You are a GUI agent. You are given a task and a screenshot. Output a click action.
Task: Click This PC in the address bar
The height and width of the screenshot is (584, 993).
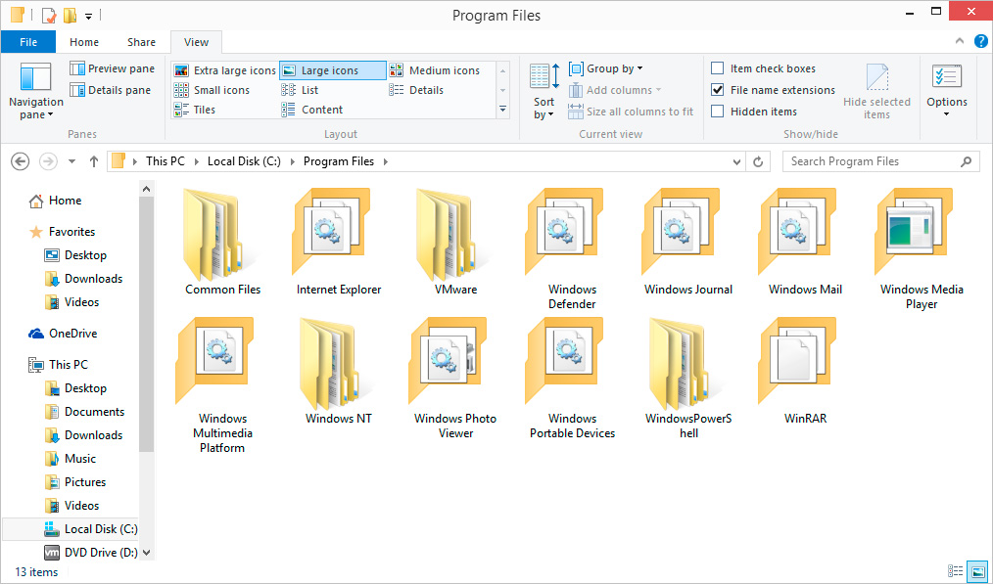[165, 161]
